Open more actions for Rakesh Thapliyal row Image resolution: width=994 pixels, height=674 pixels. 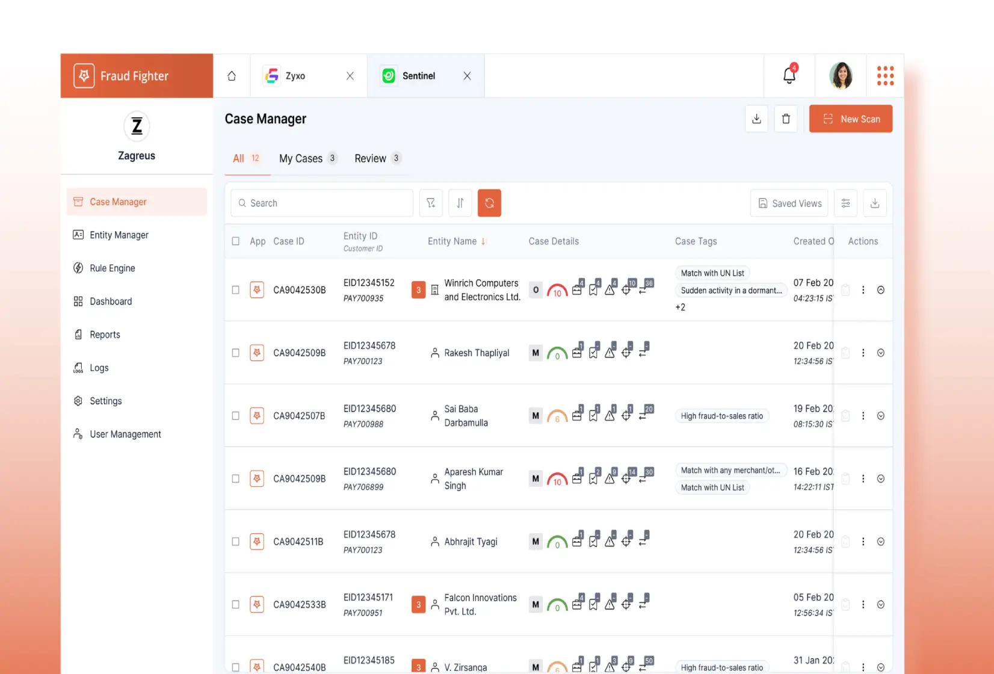[863, 353]
